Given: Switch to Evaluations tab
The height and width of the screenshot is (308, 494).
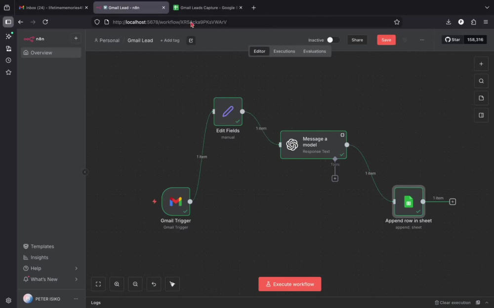Looking at the screenshot, I should 314,51.
